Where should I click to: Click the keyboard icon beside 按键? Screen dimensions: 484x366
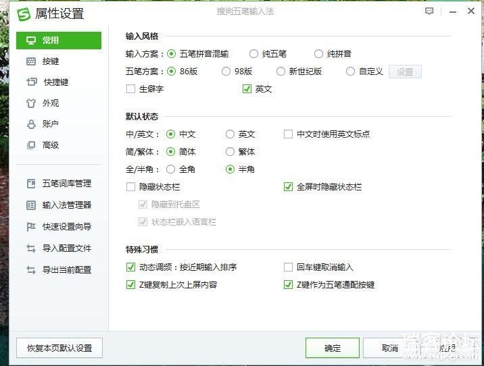[x=31, y=61]
